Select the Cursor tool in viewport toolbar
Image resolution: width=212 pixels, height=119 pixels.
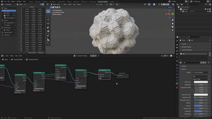48,15
